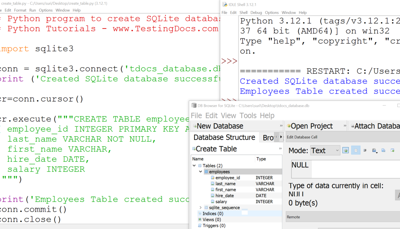Select the employee_id column key icon

point(212,178)
